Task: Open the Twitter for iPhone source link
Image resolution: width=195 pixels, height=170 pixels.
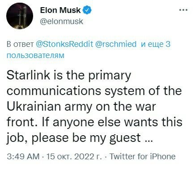Action: [x=142, y=157]
